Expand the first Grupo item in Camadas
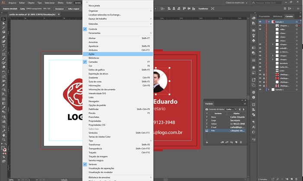 (x=273, y=44)
